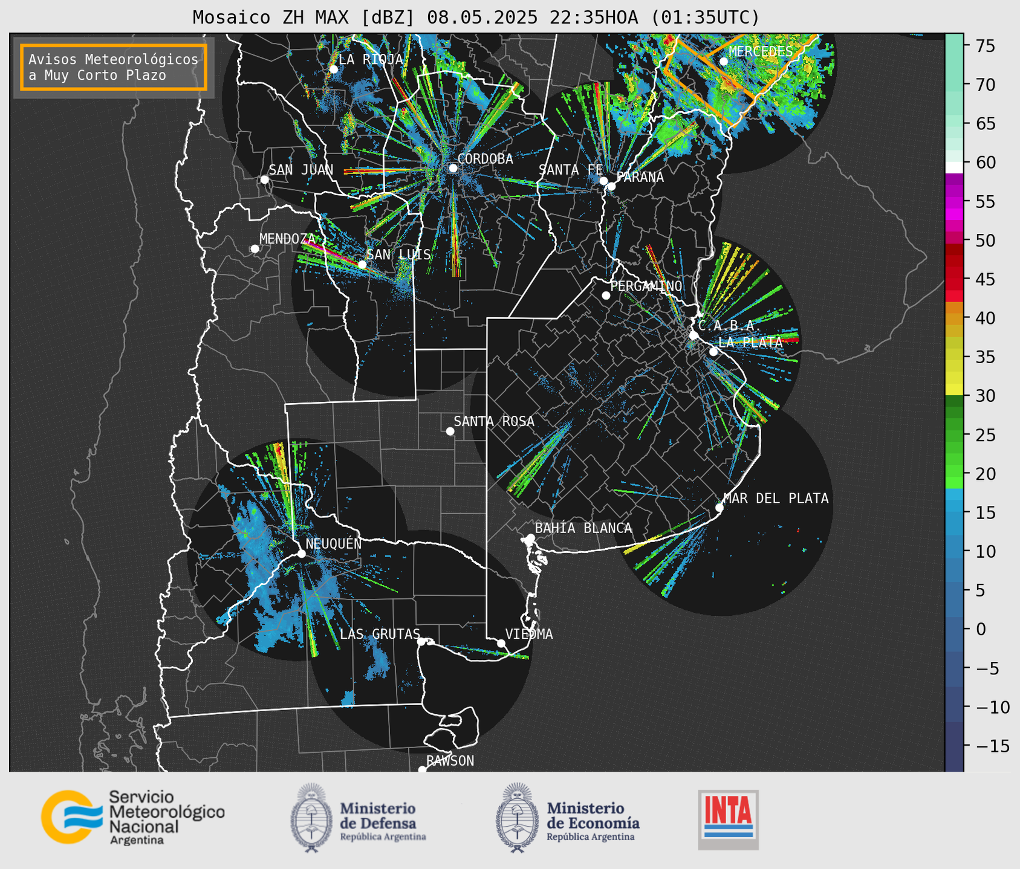Click the MERCEDES city label
1020x869 pixels.
point(760,52)
